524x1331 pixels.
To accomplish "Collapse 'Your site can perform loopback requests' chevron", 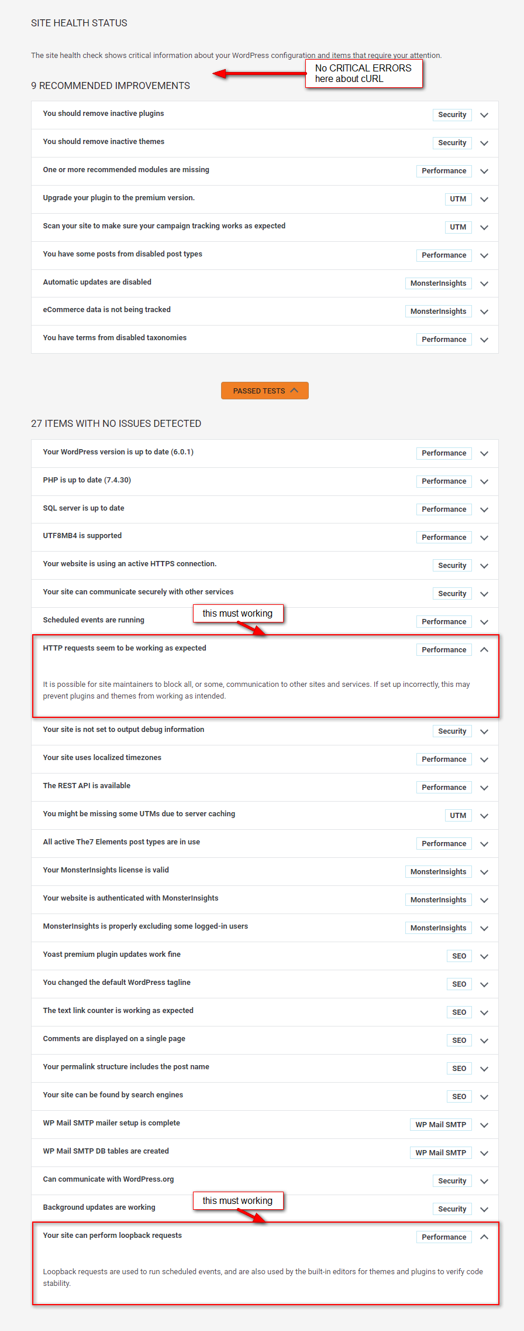I will (x=484, y=1237).
